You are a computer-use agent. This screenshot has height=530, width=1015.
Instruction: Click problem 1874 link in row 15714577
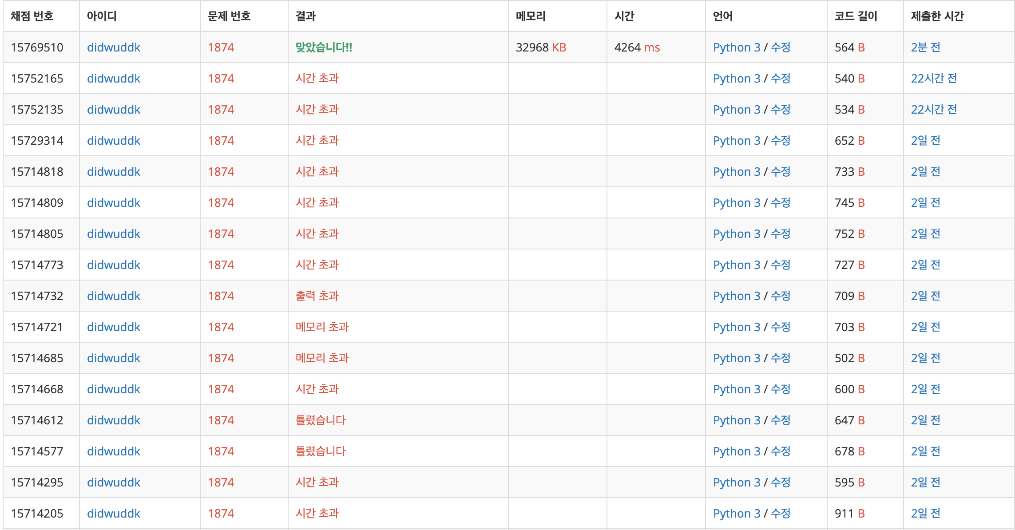coord(221,451)
